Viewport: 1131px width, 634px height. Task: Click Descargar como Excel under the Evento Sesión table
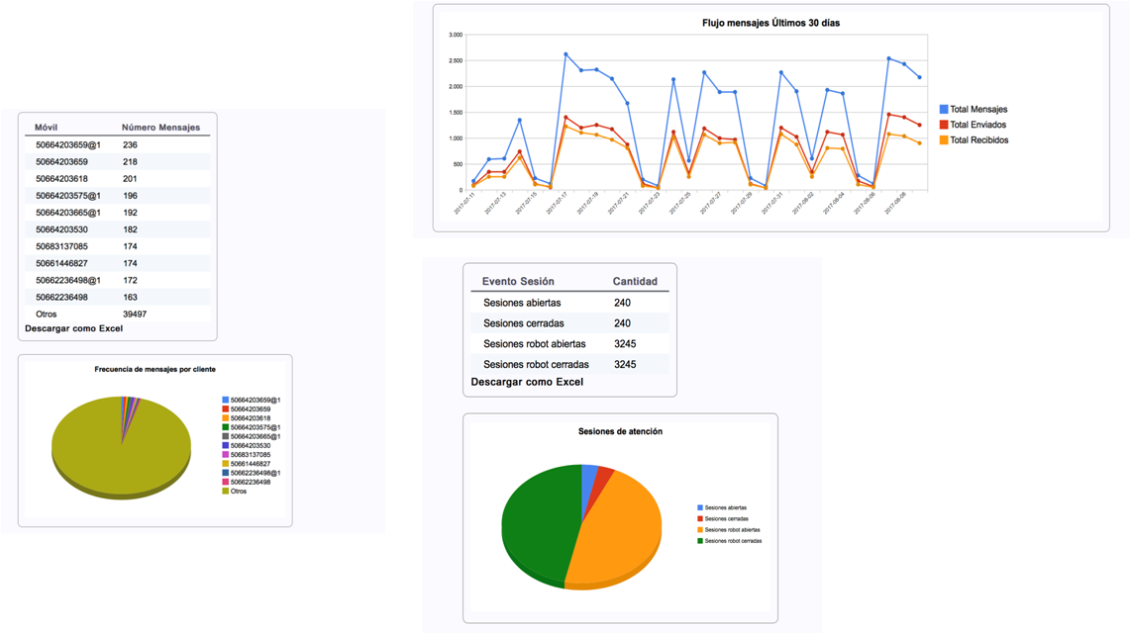pyautogui.click(x=527, y=382)
